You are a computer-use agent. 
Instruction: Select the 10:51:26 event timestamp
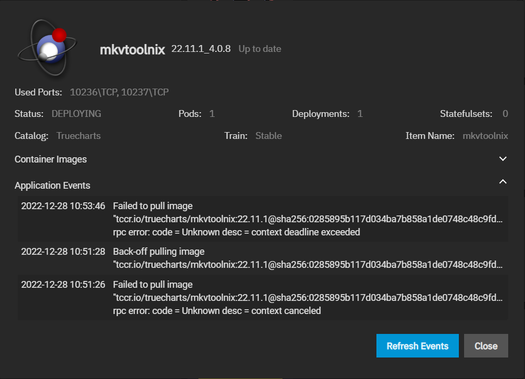point(63,285)
